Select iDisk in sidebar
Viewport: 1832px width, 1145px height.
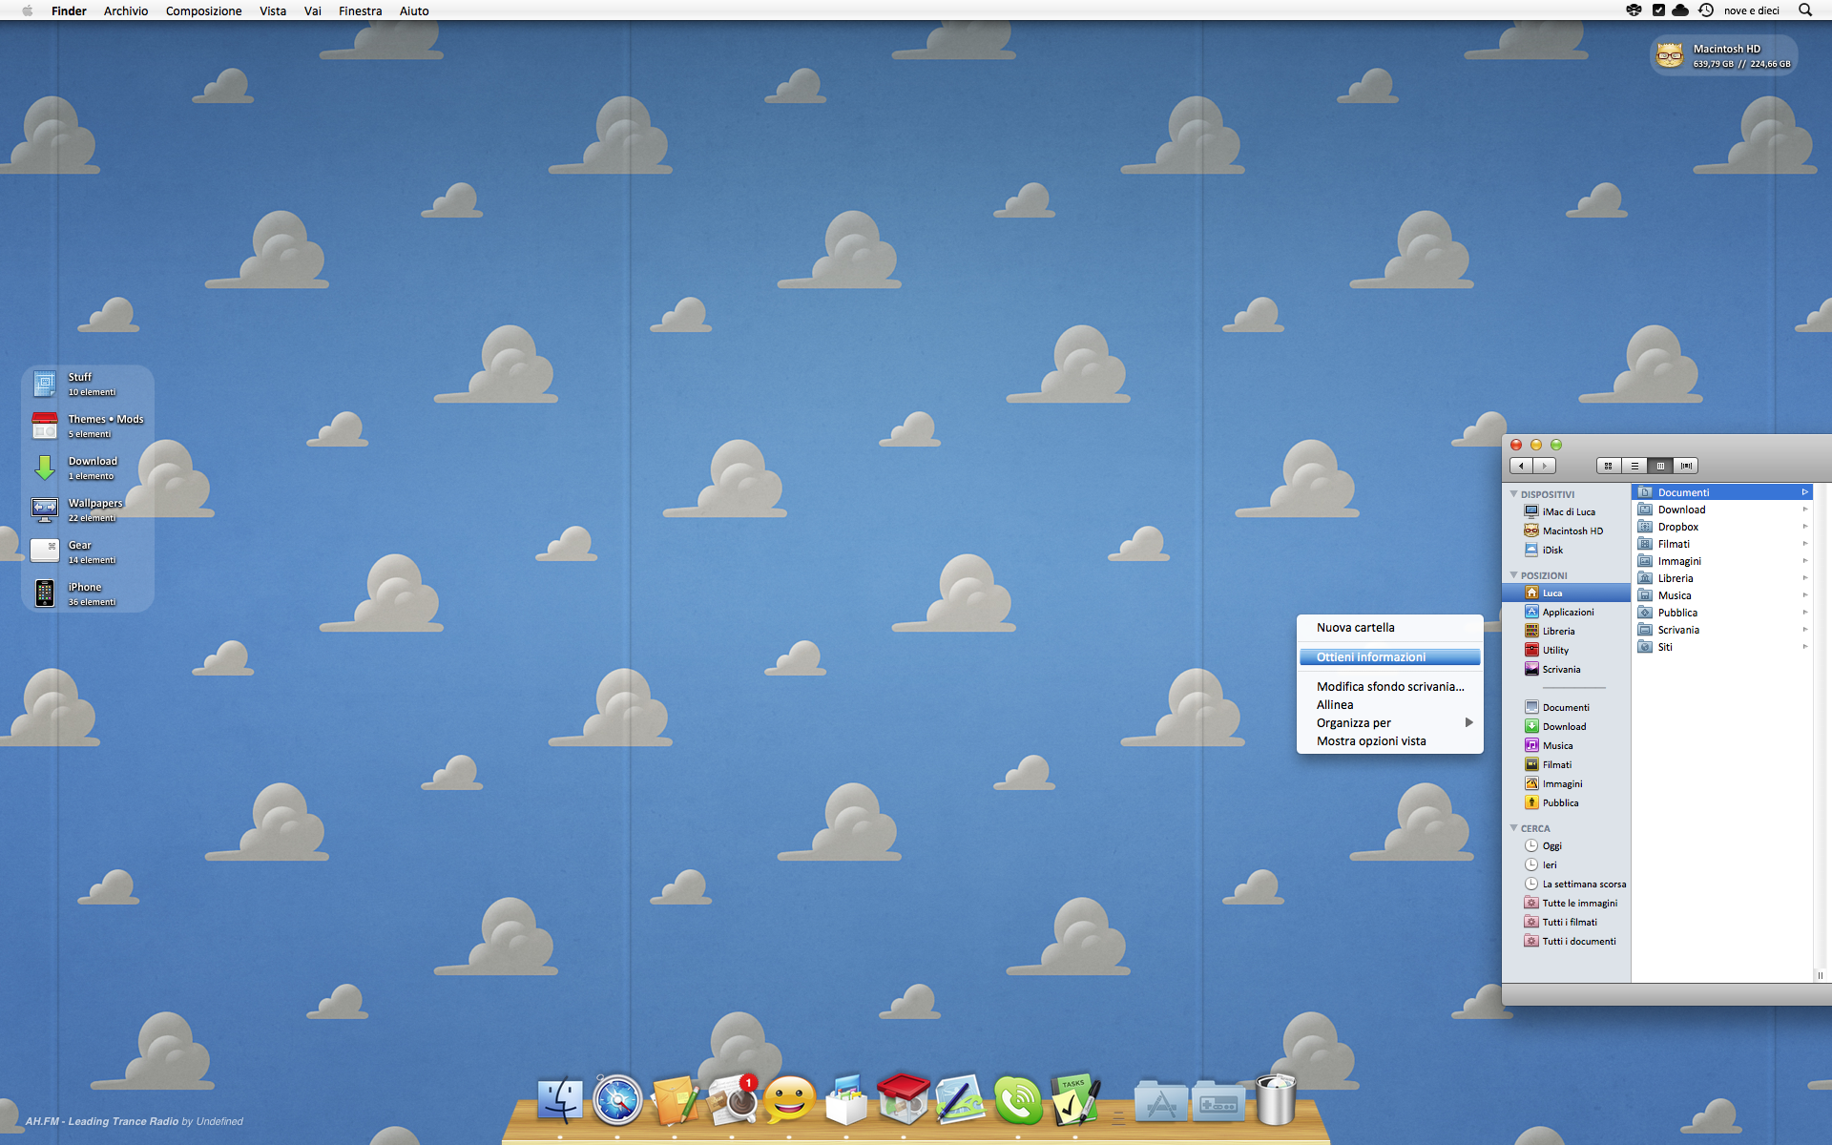pyautogui.click(x=1567, y=550)
